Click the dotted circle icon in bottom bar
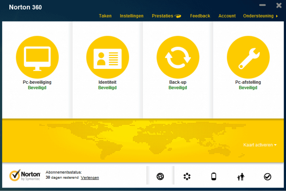The height and width of the screenshot is (191, 286). point(187,176)
